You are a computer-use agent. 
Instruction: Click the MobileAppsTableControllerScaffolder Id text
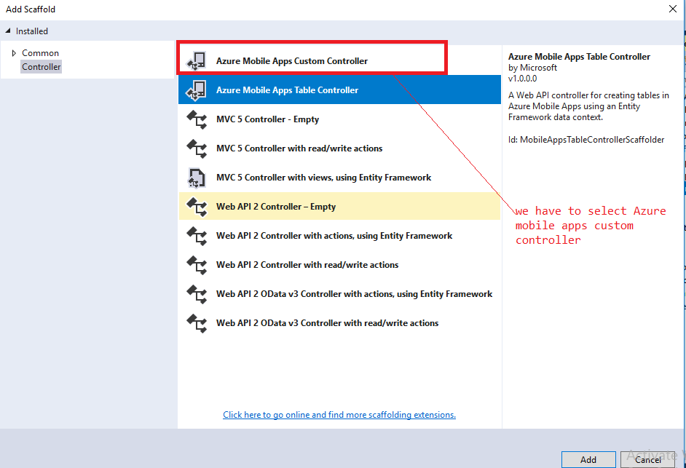point(586,140)
